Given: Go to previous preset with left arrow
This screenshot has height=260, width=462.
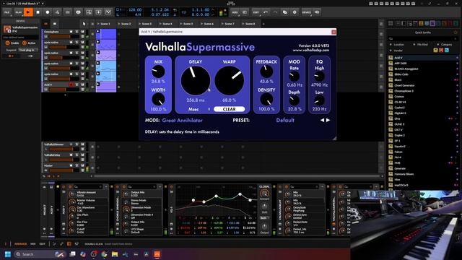Looking at the screenshot, I should [322, 121].
